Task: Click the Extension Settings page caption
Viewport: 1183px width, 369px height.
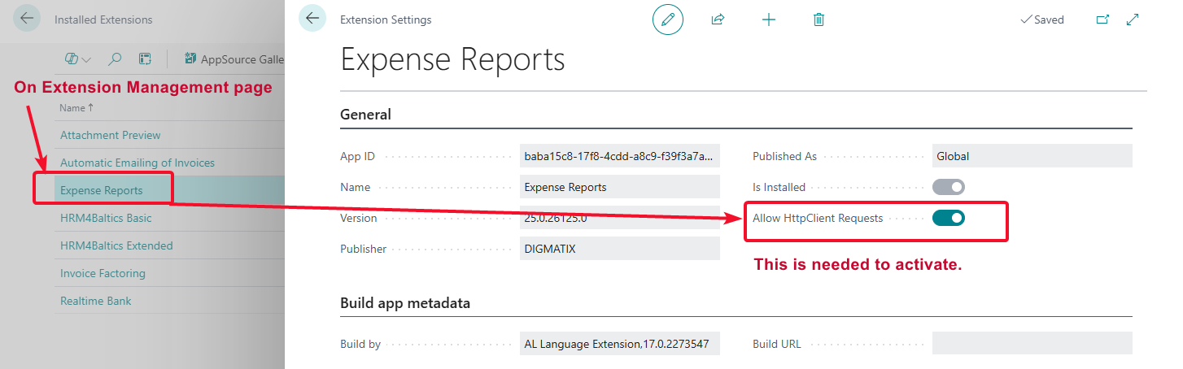Action: [x=386, y=20]
